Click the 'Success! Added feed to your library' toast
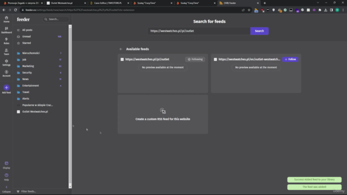Screen dimensions: 347x195 (x=314, y=179)
